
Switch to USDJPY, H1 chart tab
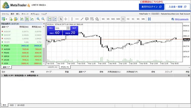coord(53,67)
